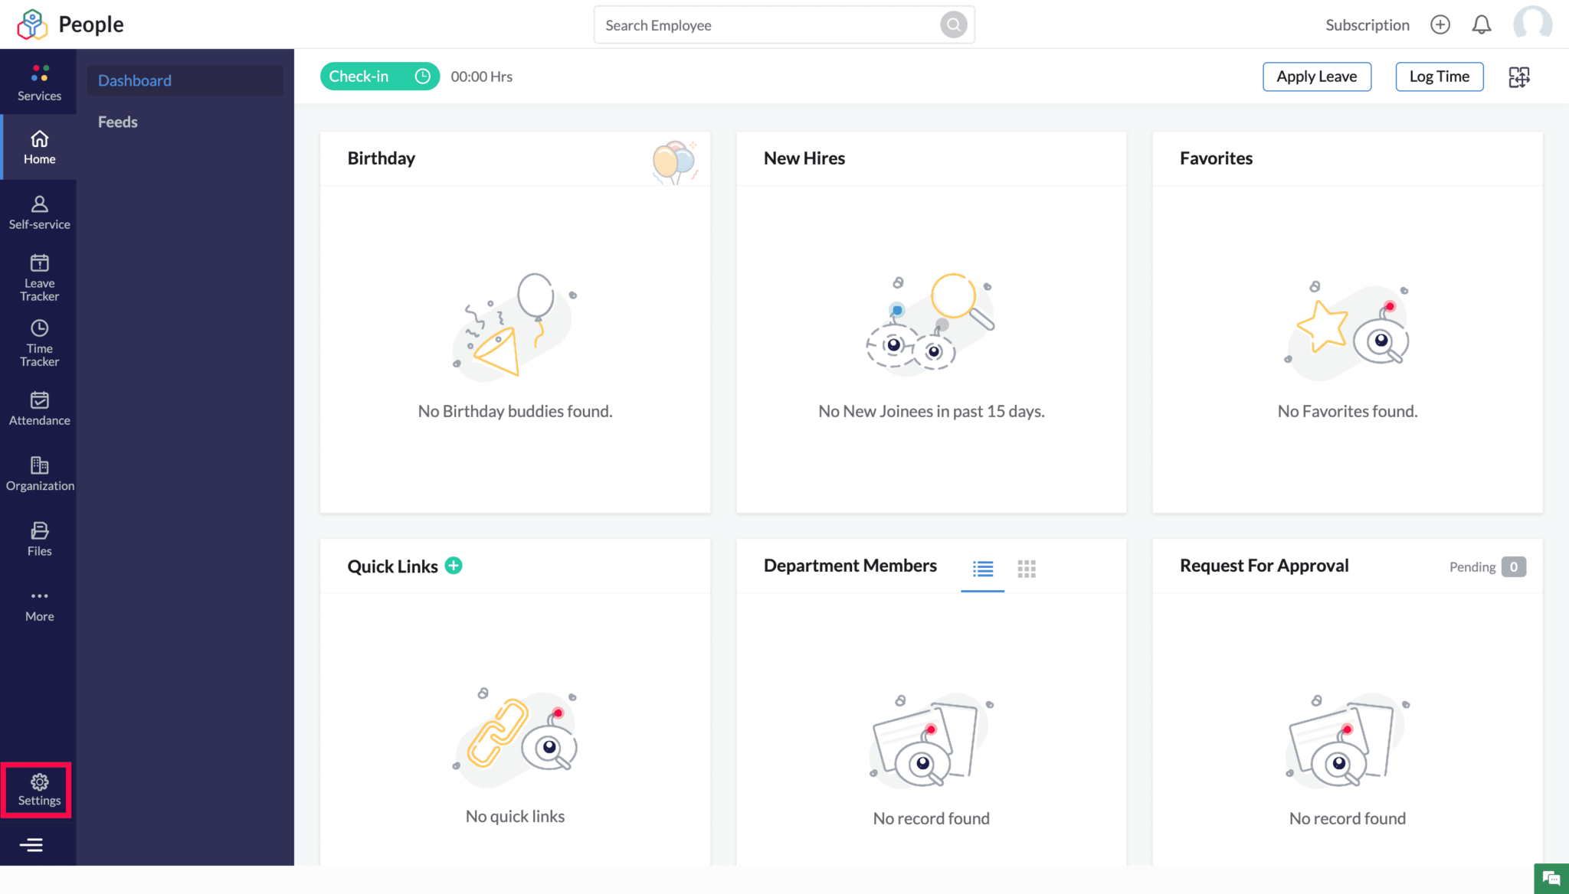Switch to the Feeds tab
The width and height of the screenshot is (1569, 894).
point(117,121)
